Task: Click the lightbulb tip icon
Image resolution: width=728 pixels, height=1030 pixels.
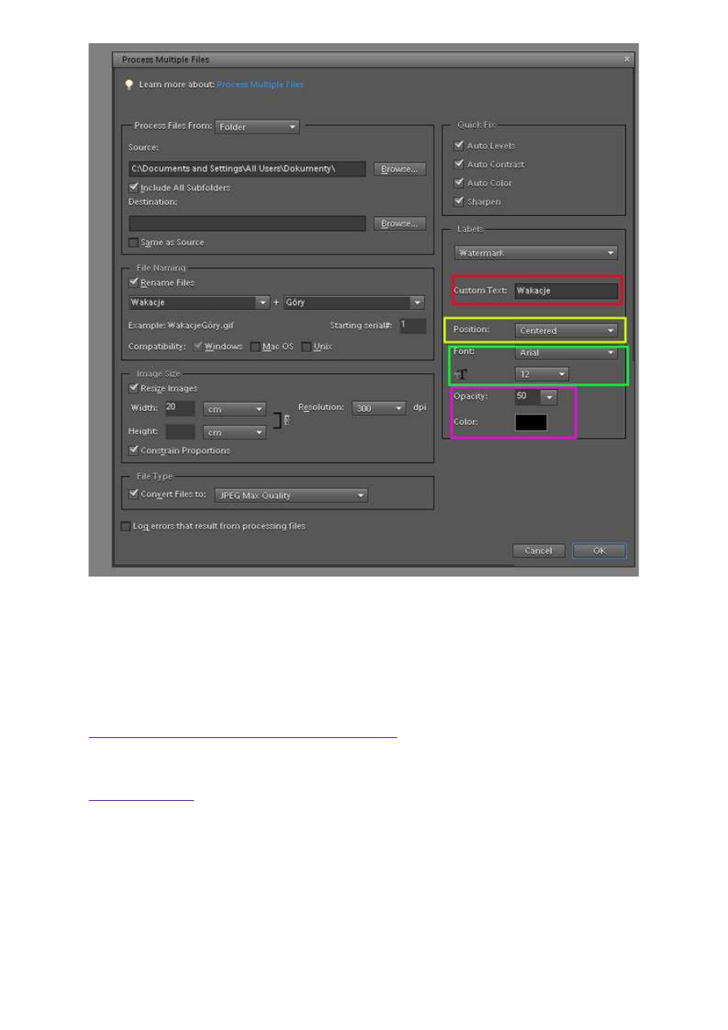Action: point(128,84)
